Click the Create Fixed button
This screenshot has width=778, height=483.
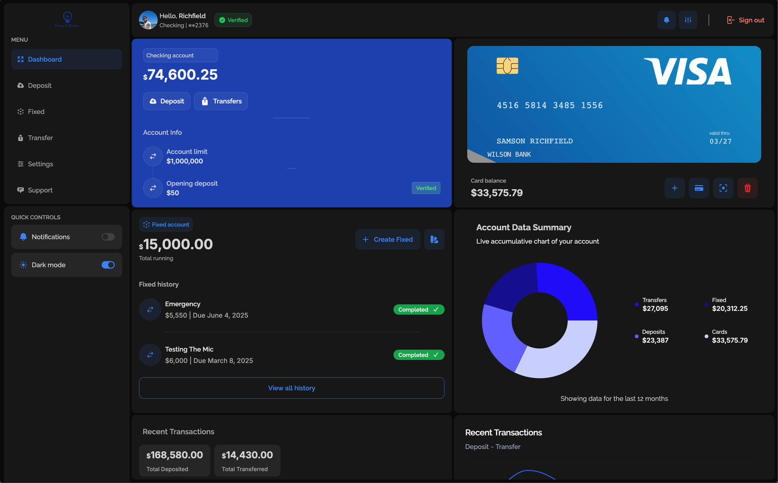387,239
